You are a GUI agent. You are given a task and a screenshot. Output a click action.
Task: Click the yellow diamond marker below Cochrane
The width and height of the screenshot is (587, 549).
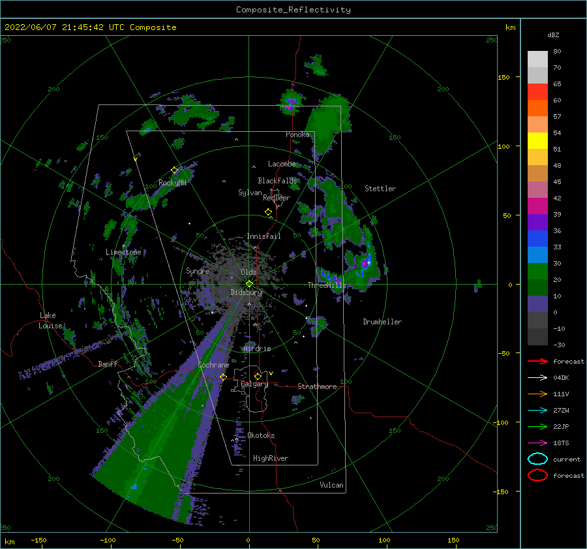[223, 377]
